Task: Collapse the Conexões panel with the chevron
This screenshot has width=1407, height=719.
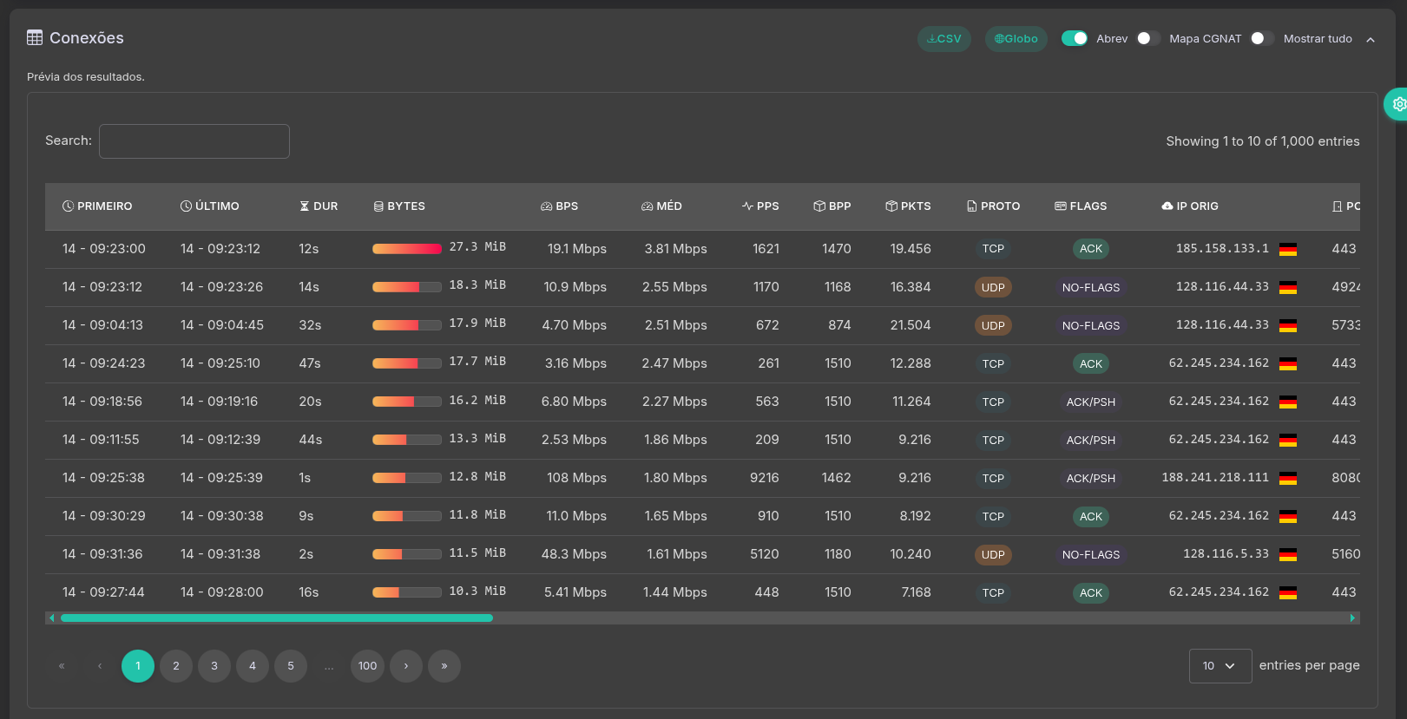Action: (x=1371, y=40)
